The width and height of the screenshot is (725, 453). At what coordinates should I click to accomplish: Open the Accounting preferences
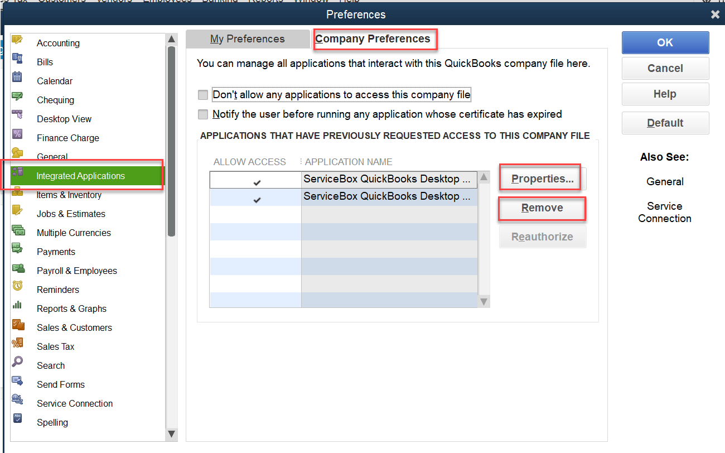58,43
